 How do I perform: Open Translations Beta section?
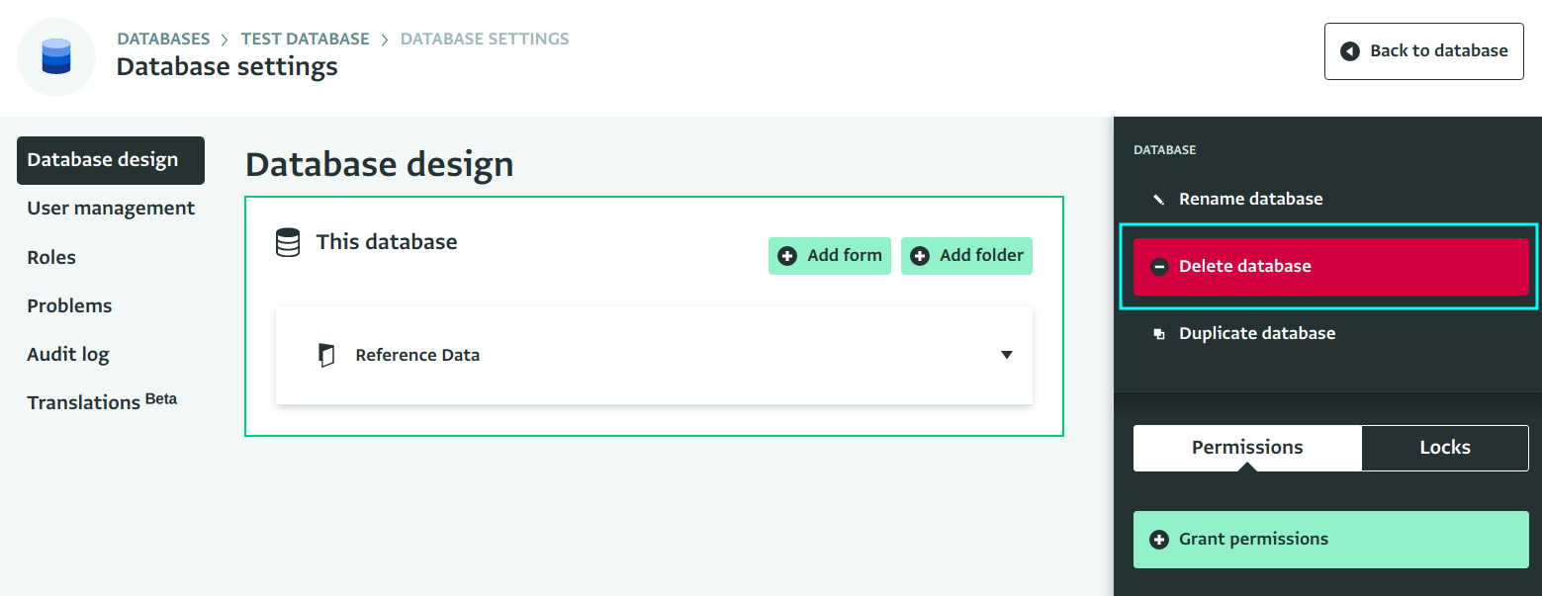click(102, 402)
